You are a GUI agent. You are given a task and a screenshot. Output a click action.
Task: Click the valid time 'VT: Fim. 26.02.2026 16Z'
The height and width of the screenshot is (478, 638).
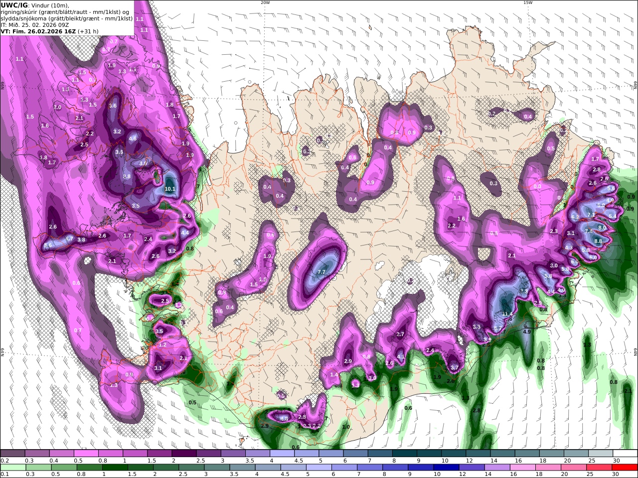click(38, 31)
